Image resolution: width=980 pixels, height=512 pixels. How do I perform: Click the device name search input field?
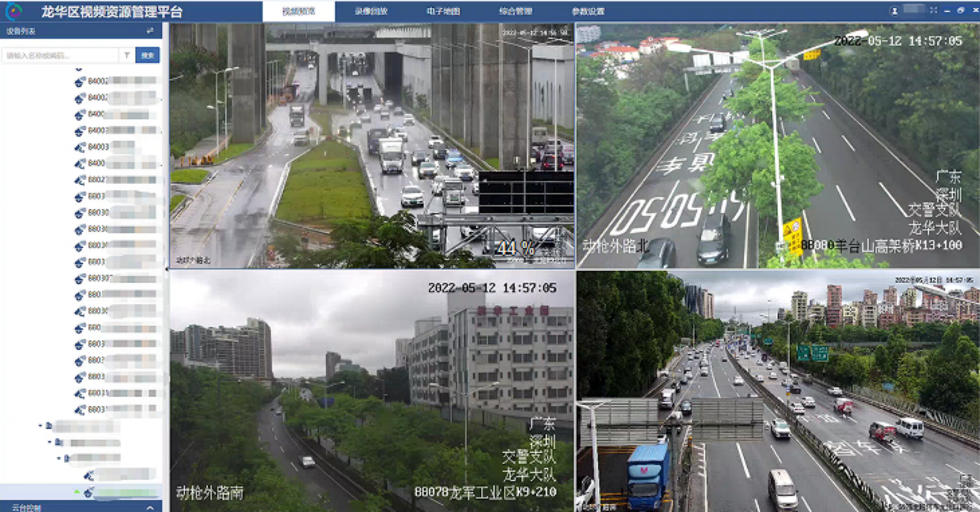(x=60, y=55)
